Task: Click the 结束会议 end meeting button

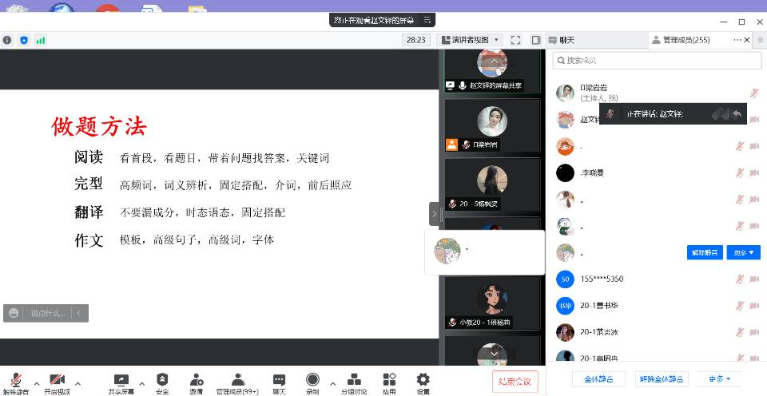Action: coord(515,380)
